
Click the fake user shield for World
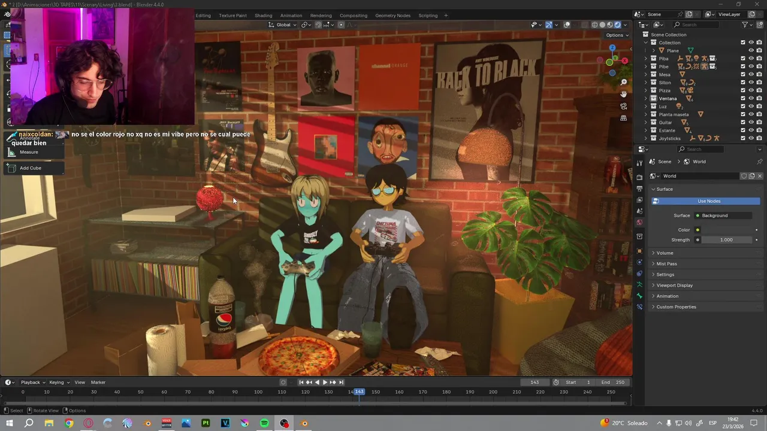744,176
